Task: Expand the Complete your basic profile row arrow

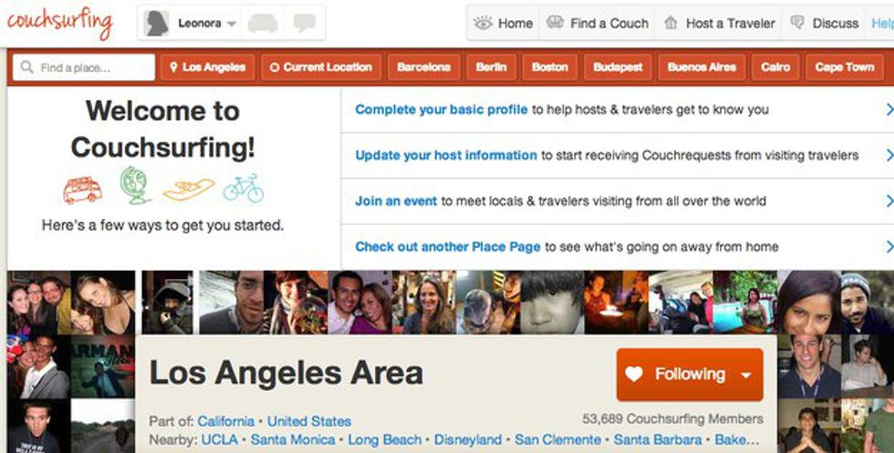Action: 889,110
